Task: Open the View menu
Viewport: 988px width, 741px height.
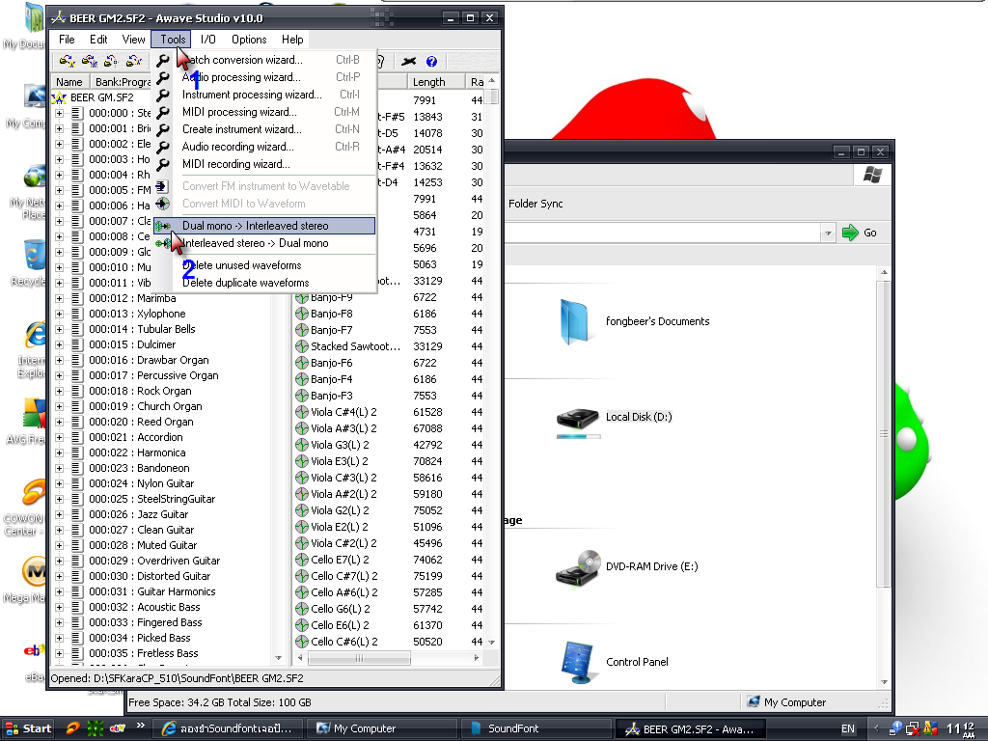Action: 133,39
